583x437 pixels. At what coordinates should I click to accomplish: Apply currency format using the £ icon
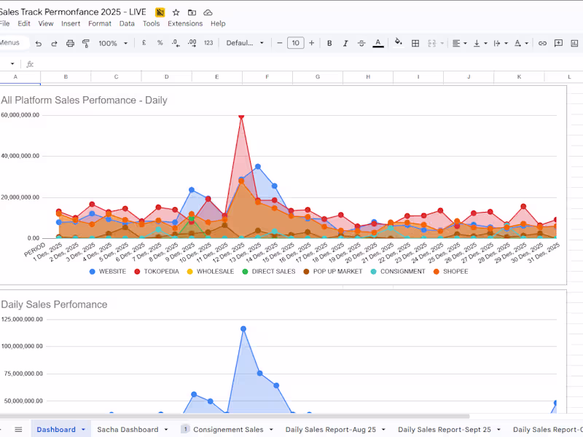(143, 43)
